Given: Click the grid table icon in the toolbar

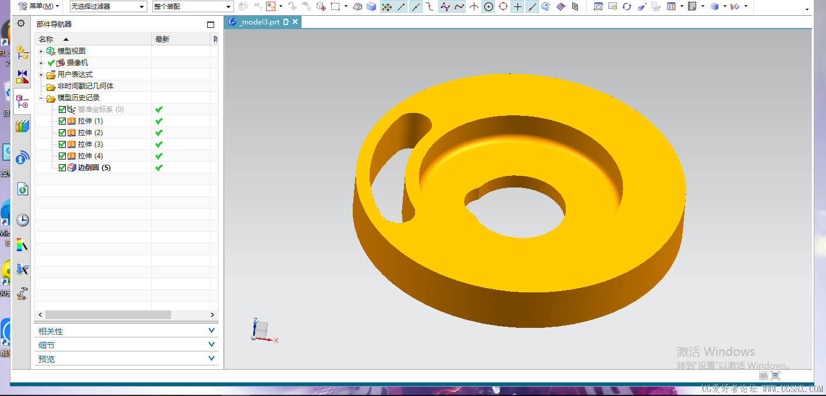Looking at the screenshot, I should (x=575, y=7).
